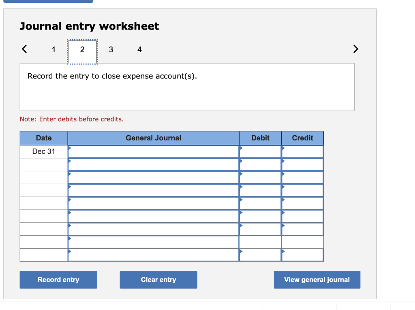Select journal entry tab 3

click(111, 49)
